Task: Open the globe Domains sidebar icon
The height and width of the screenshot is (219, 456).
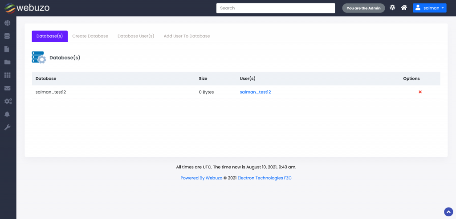Action: tap(8, 23)
